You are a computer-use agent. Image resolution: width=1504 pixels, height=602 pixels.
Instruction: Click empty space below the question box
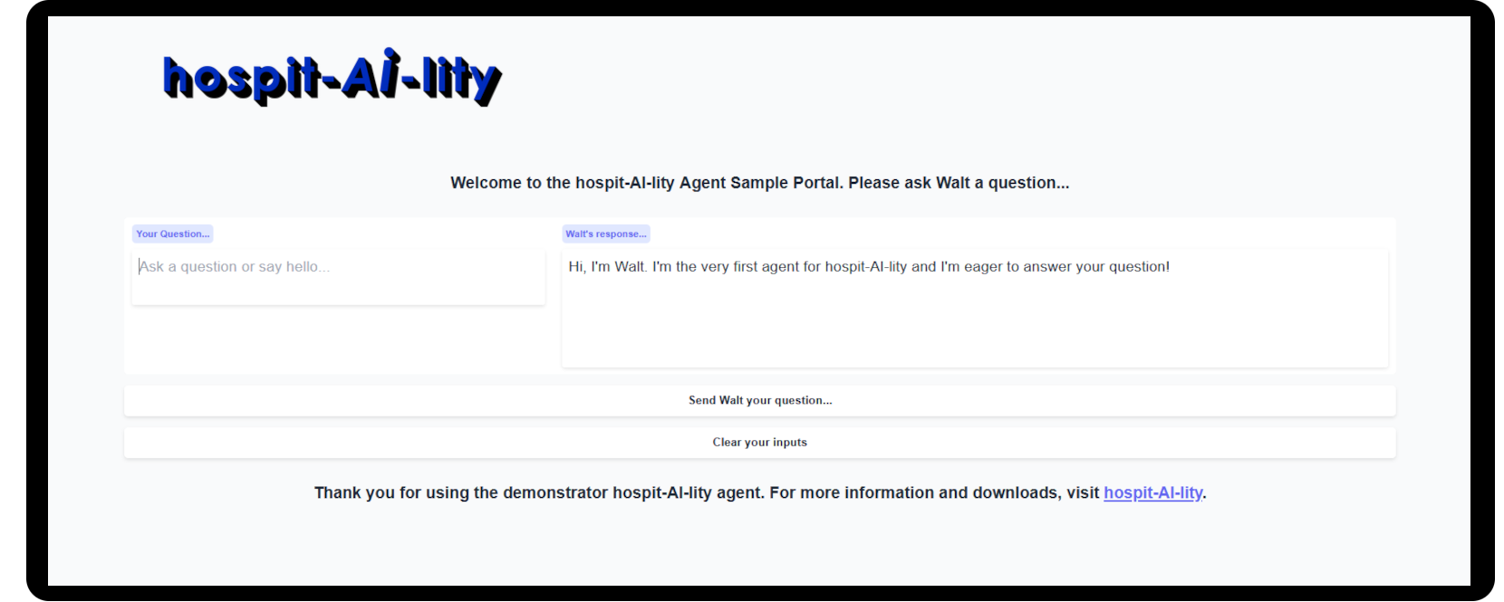pyautogui.click(x=338, y=339)
